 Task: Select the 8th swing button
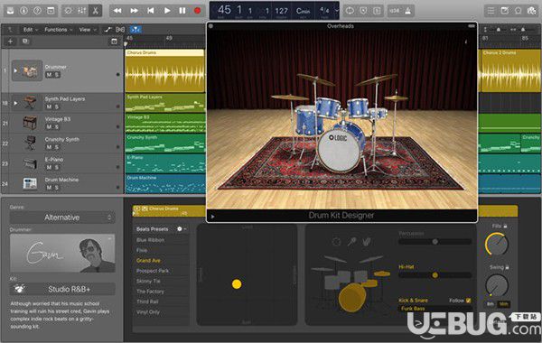pyautogui.click(x=491, y=304)
